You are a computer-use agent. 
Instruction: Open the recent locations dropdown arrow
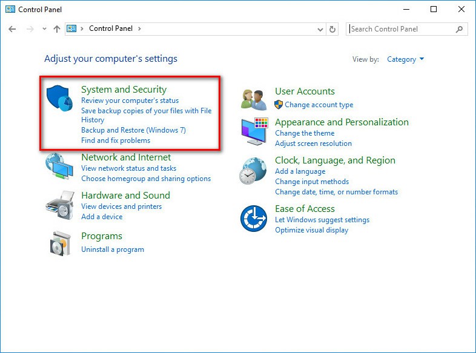coord(44,29)
